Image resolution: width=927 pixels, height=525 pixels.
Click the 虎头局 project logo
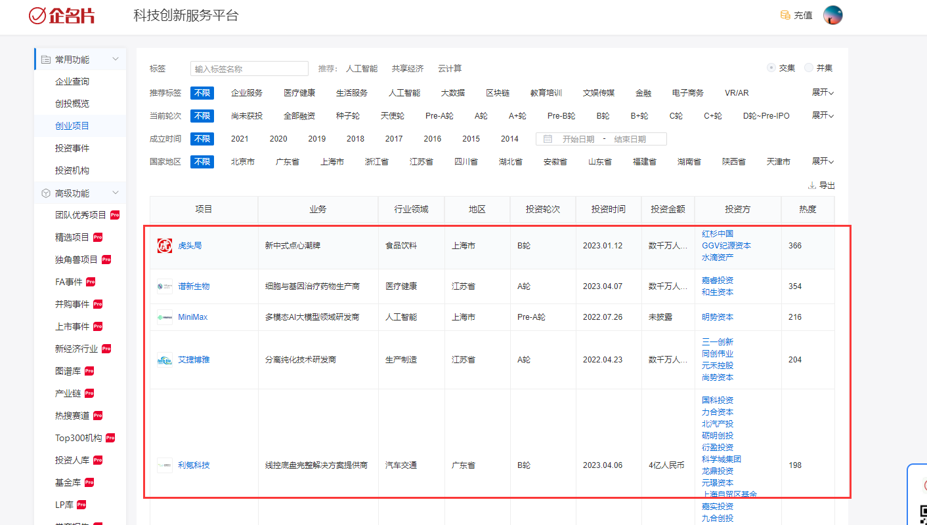coord(165,246)
